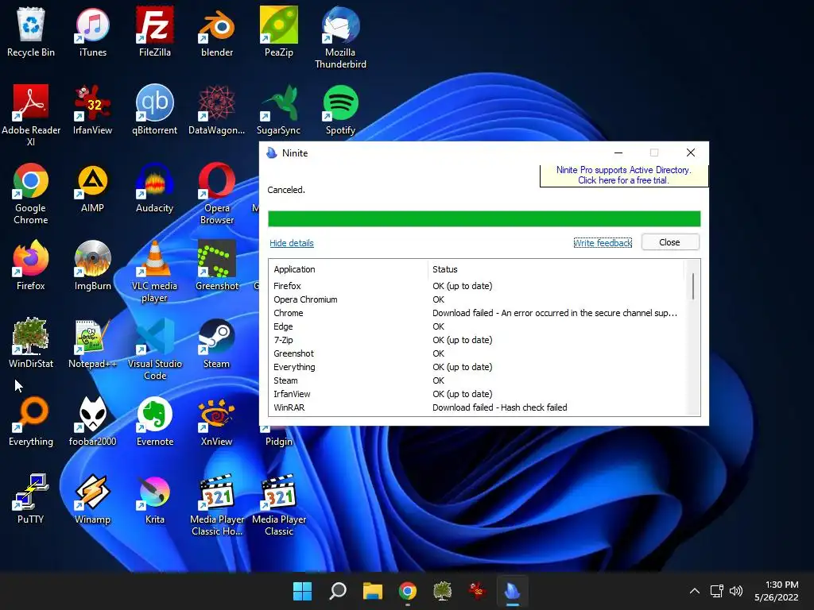Select the XnView desktop shortcut
This screenshot has width=814, height=610.
[x=217, y=421]
